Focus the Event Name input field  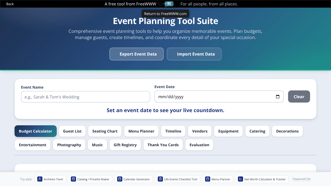click(86, 97)
